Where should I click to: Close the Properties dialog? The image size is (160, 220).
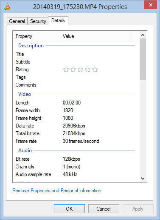coord(150,5)
